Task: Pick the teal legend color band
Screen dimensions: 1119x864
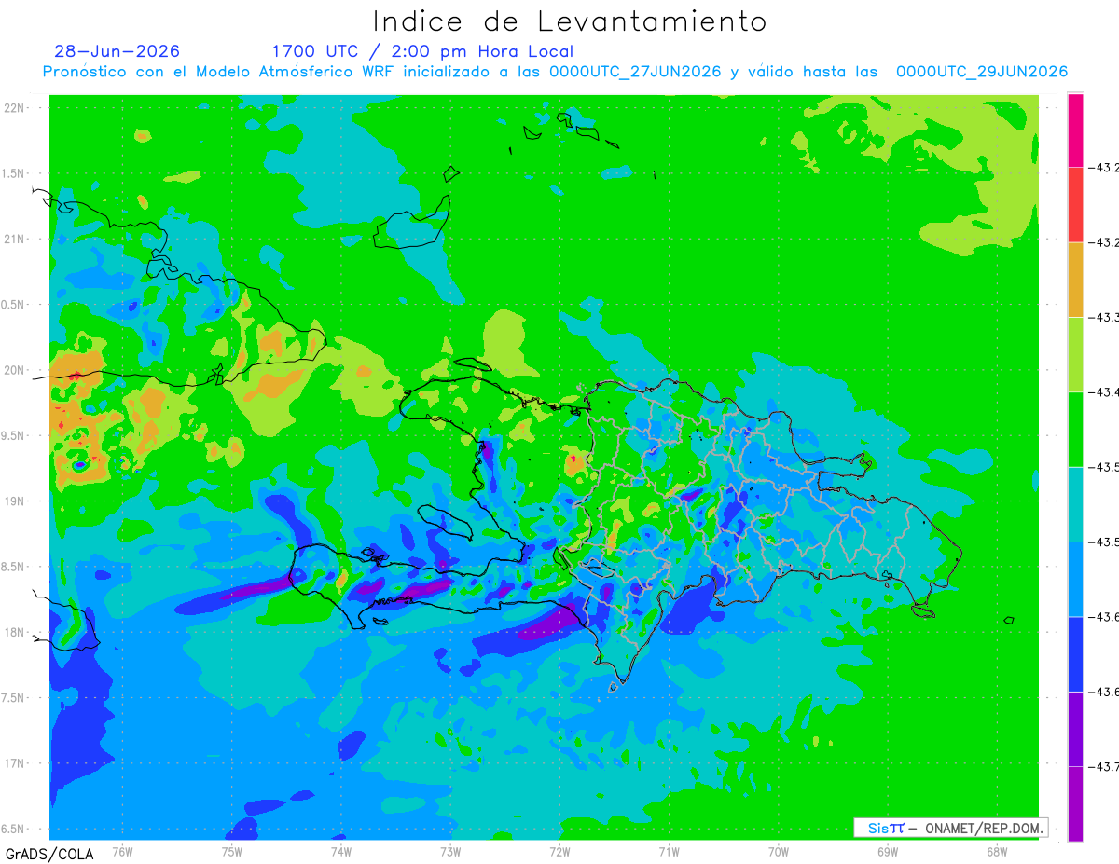Action: (x=1075, y=504)
